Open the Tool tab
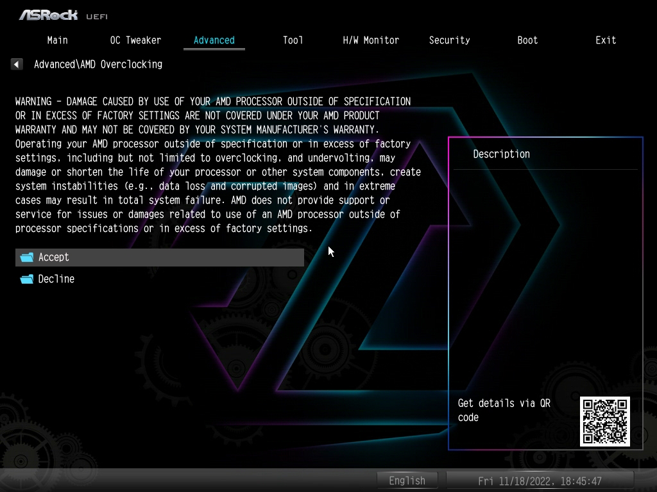The width and height of the screenshot is (657, 492). pyautogui.click(x=293, y=40)
